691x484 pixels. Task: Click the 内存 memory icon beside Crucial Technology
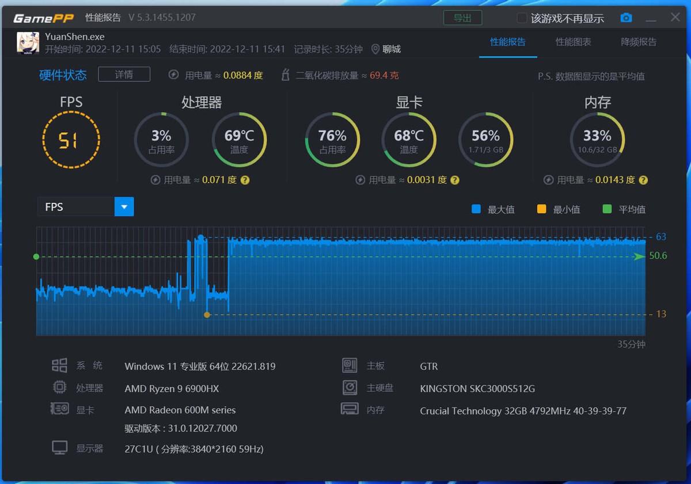pyautogui.click(x=350, y=409)
